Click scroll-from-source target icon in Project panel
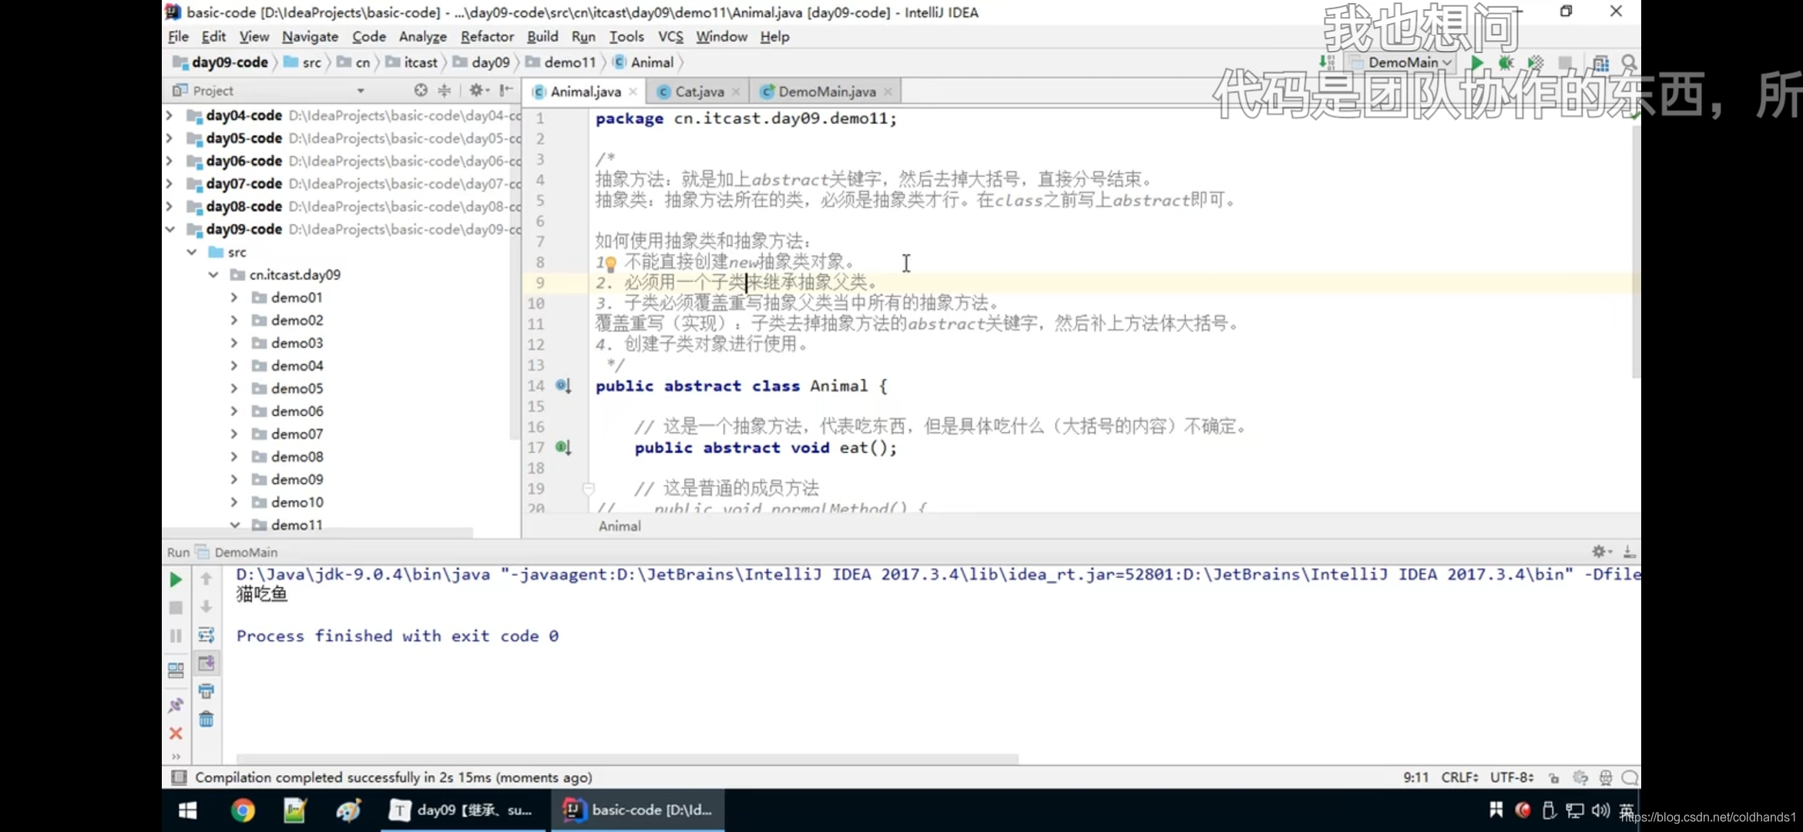This screenshot has height=832, width=1803. click(421, 90)
